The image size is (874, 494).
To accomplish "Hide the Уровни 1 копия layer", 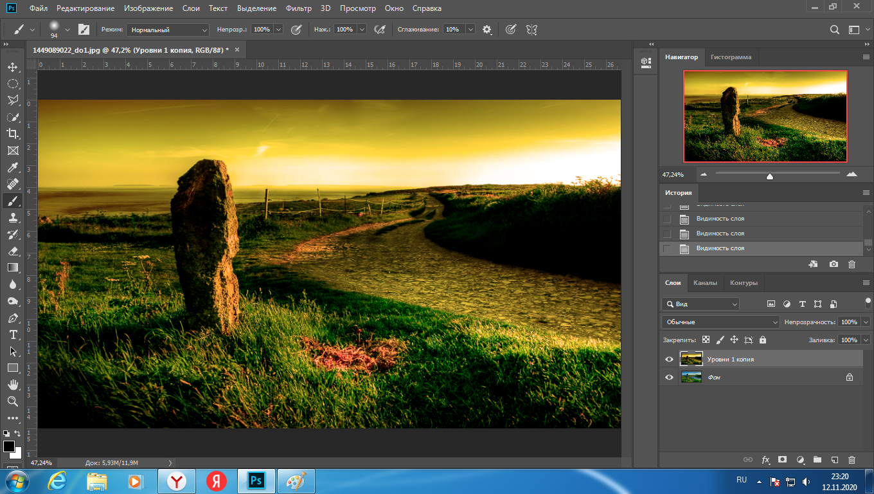I will click(669, 359).
